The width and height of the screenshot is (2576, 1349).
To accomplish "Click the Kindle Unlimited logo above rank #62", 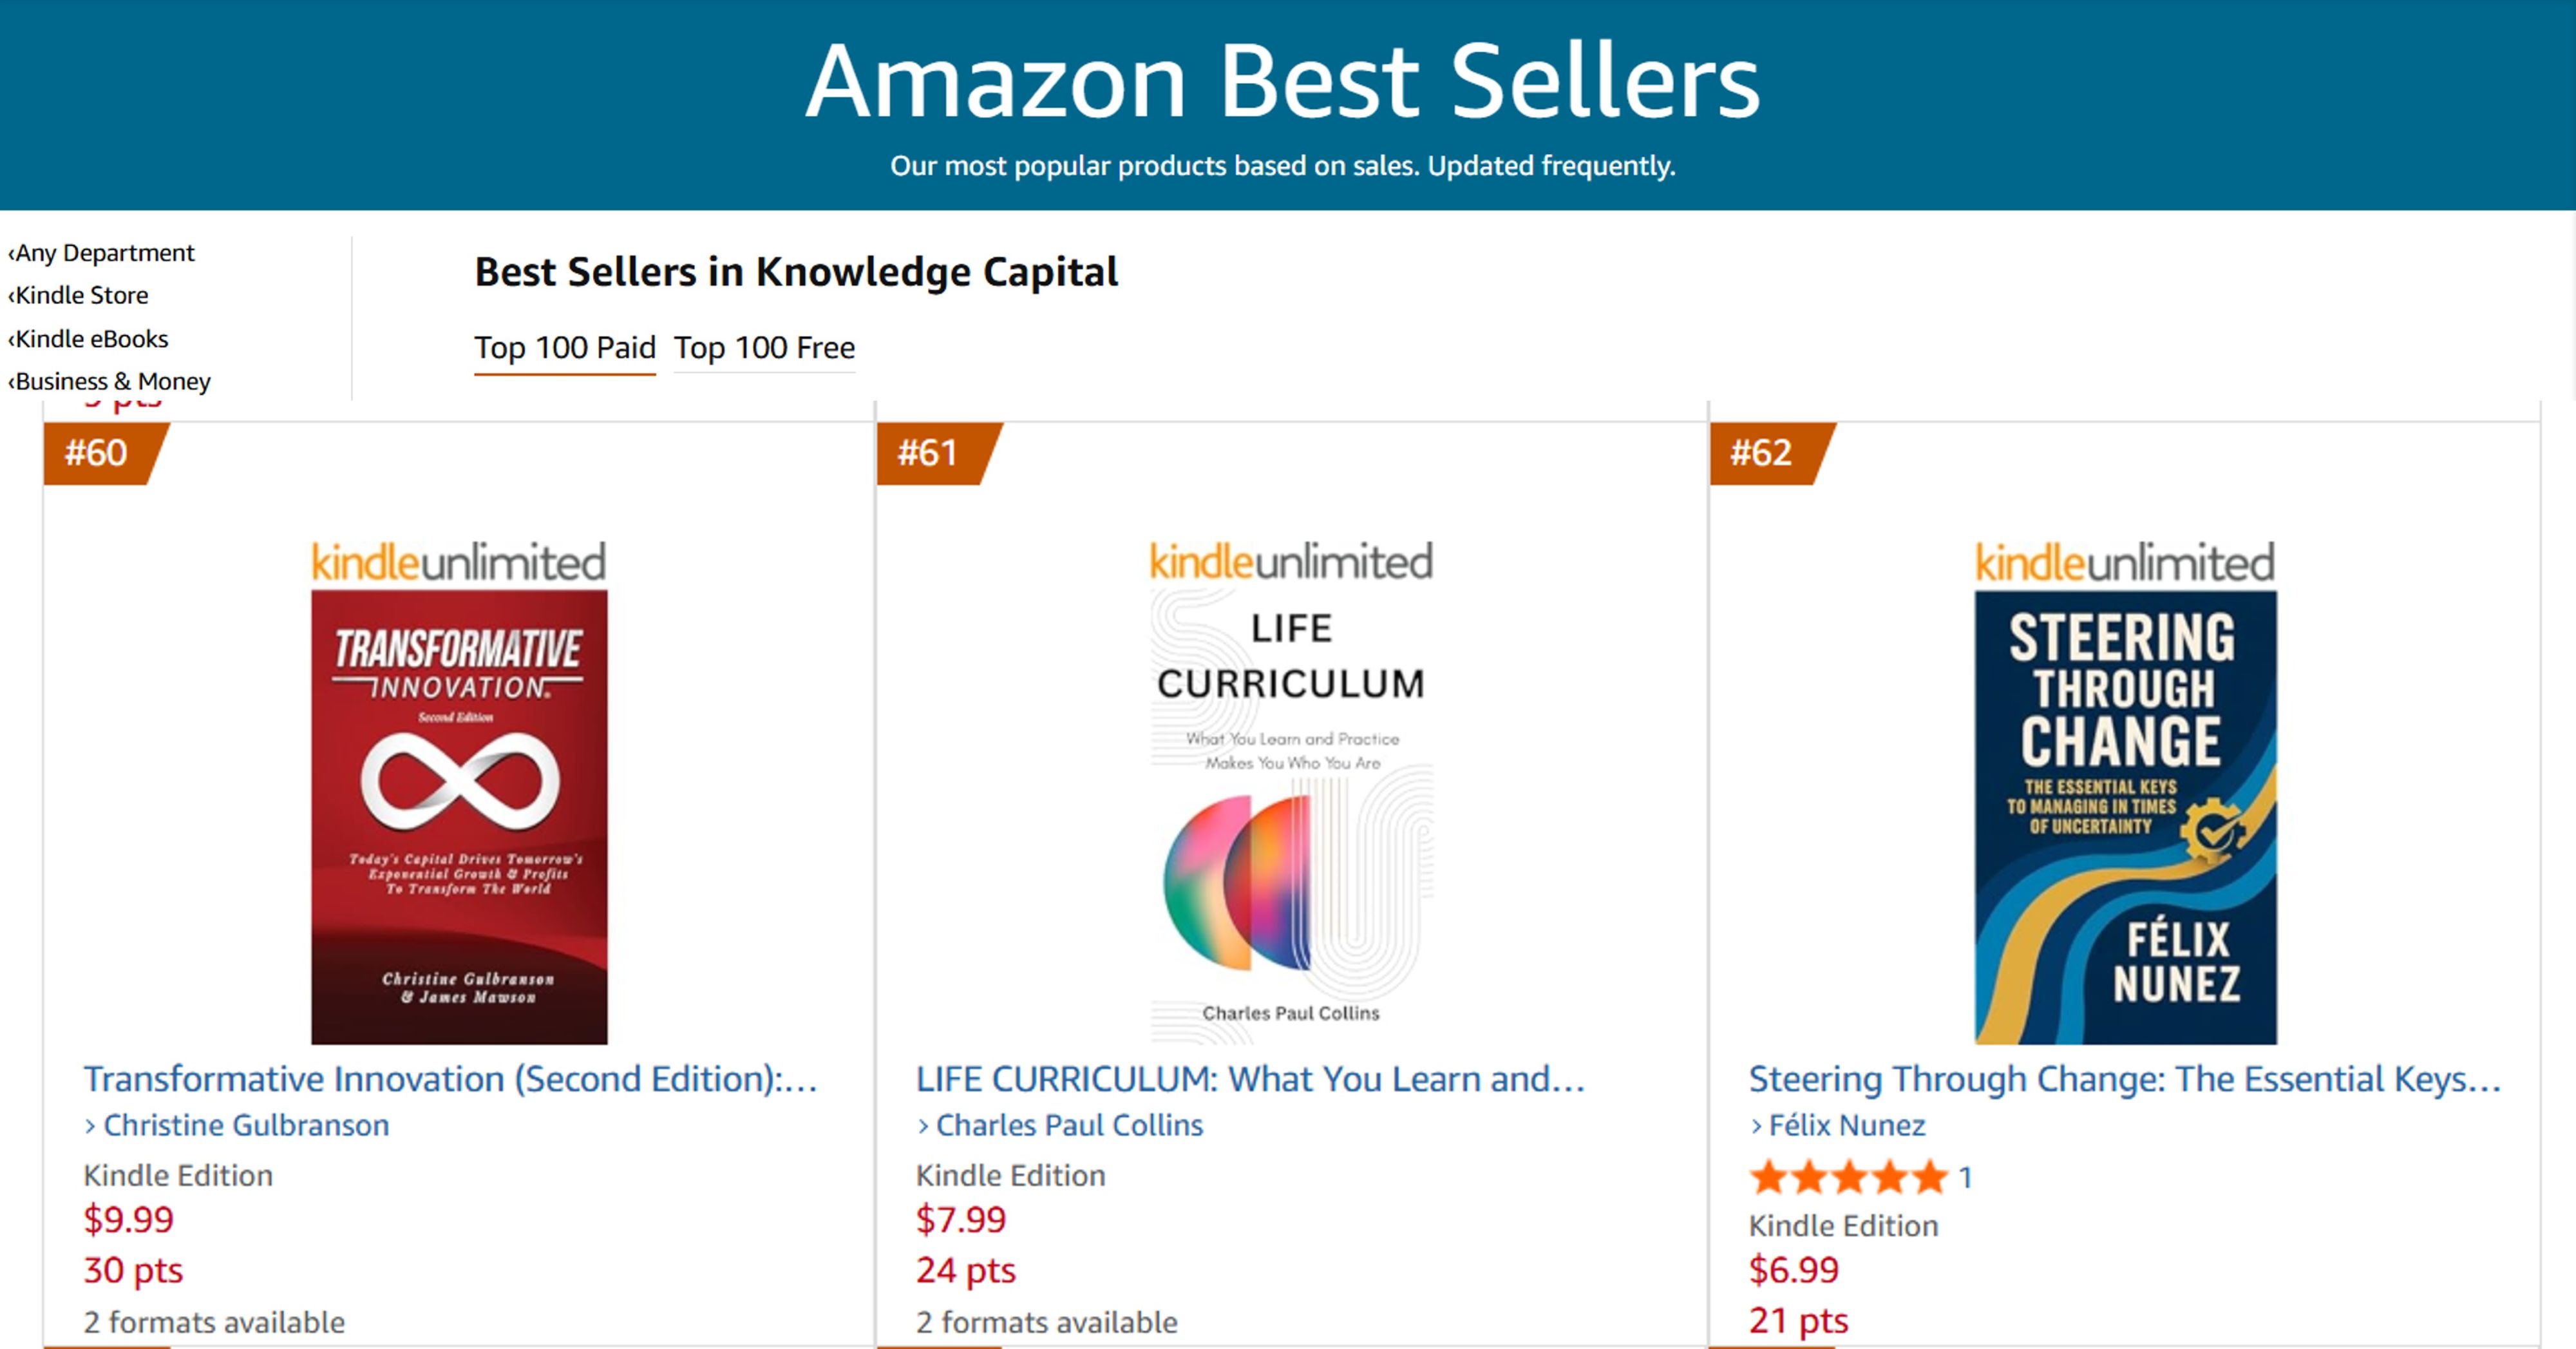I will [2125, 562].
